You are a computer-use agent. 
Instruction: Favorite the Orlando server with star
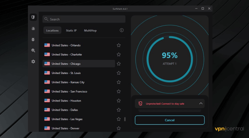tap(119, 45)
